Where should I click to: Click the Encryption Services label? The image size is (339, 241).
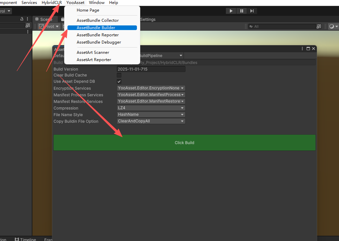(x=72, y=88)
